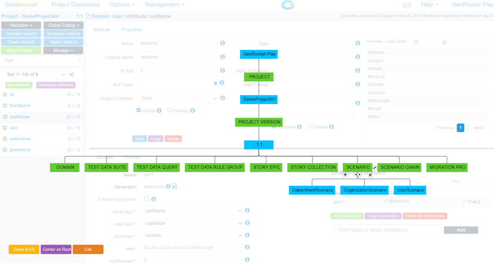This screenshot has height=263, width=494.
Task: Click the collapse icon beside SCENARIO node
Action: 374,168
